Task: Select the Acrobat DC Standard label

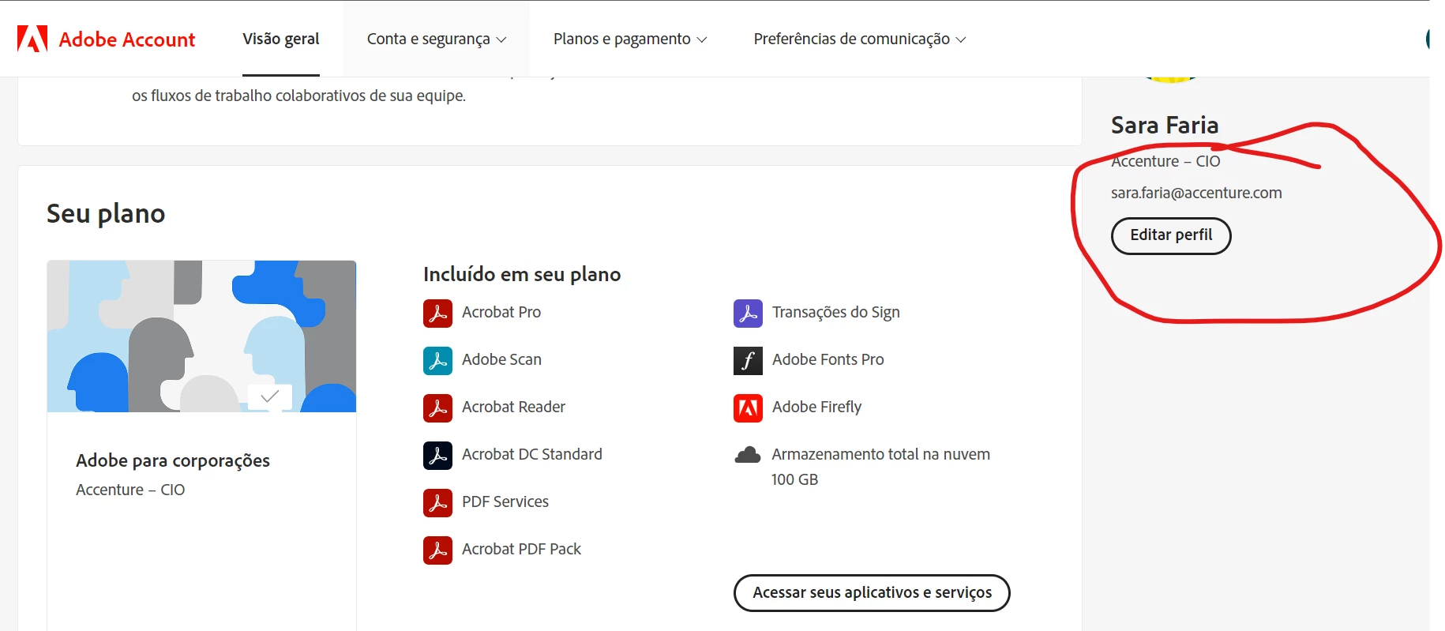Action: click(532, 454)
